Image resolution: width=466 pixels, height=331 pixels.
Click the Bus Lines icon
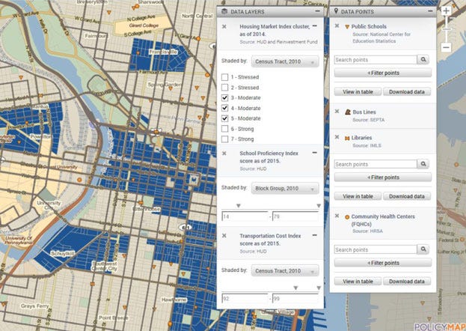click(348, 112)
